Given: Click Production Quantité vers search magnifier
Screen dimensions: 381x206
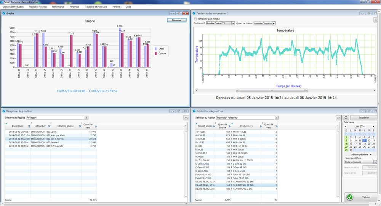Looking at the screenshot, I should pyautogui.click(x=277, y=126).
